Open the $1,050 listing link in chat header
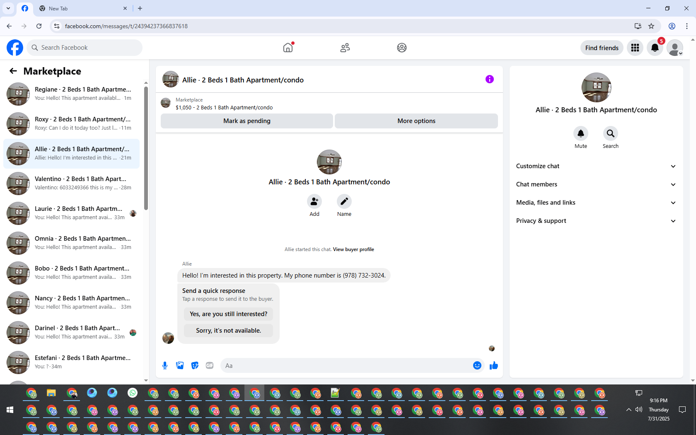Viewport: 696px width, 435px height. point(224,107)
